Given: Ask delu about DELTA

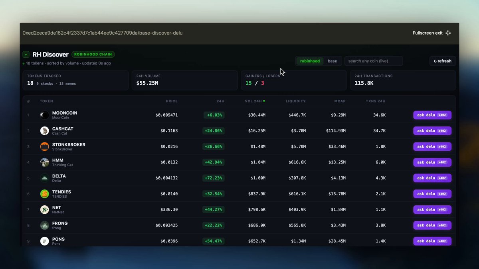Looking at the screenshot, I should tap(432, 178).
